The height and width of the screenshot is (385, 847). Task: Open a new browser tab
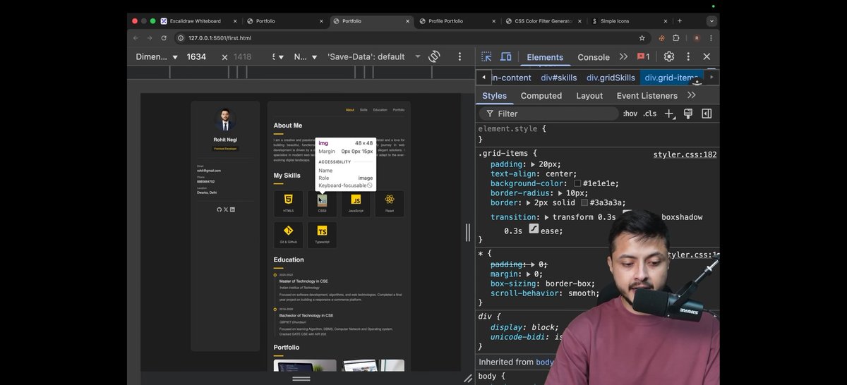pyautogui.click(x=680, y=21)
